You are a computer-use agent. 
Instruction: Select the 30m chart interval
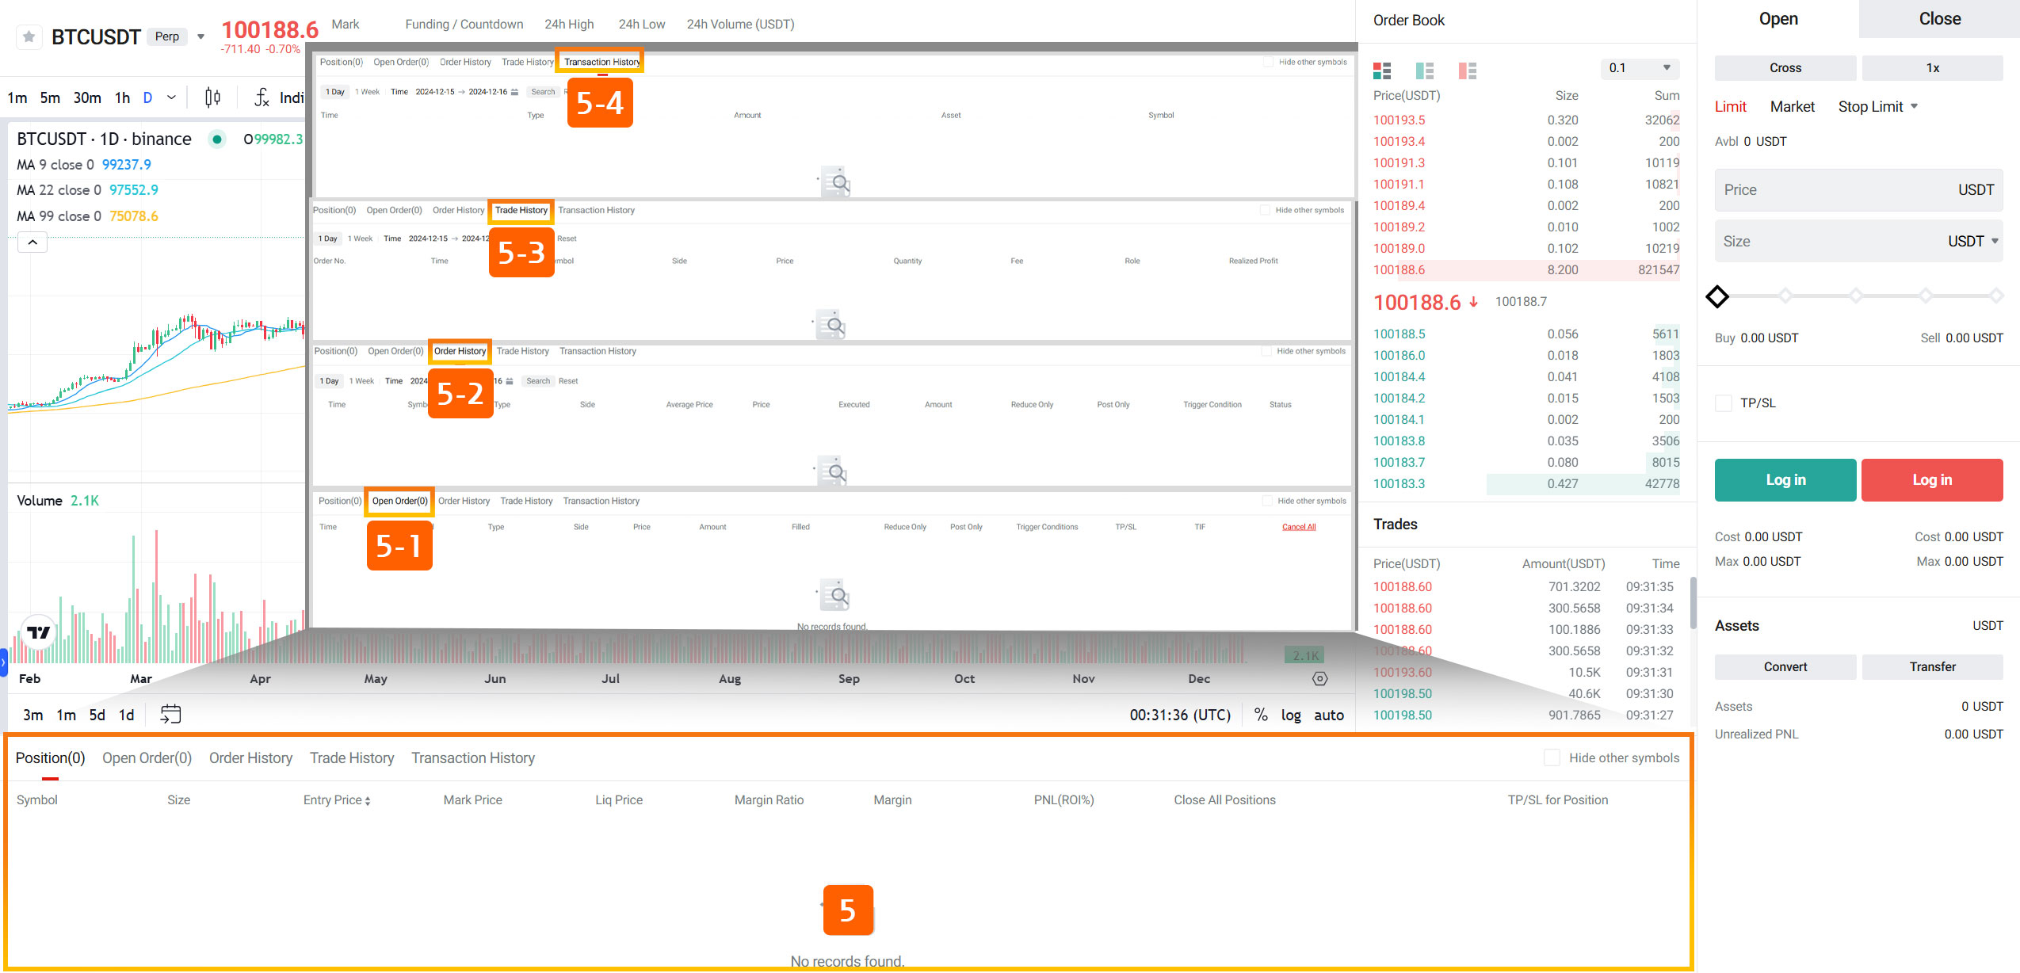pos(87,97)
